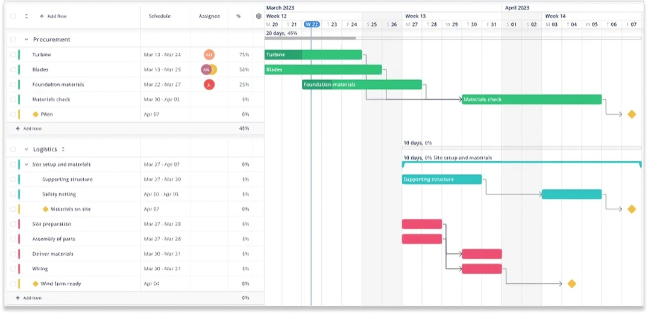
Task: Check the Turbine row checkbox
Action: (x=13, y=55)
